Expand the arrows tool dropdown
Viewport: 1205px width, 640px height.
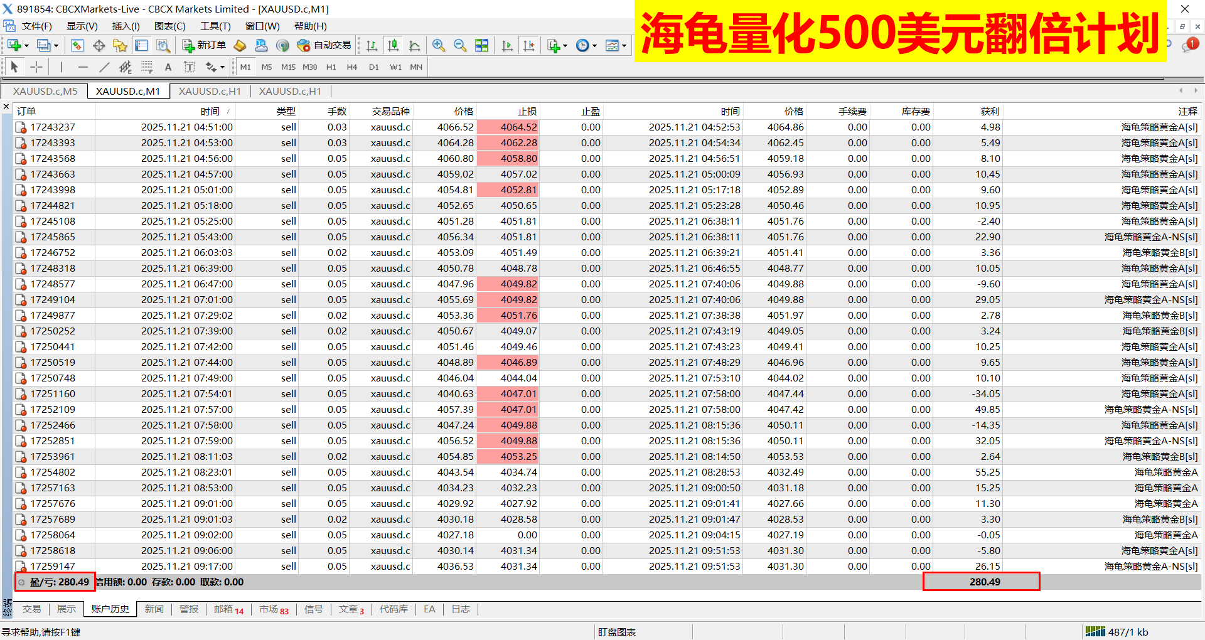222,67
